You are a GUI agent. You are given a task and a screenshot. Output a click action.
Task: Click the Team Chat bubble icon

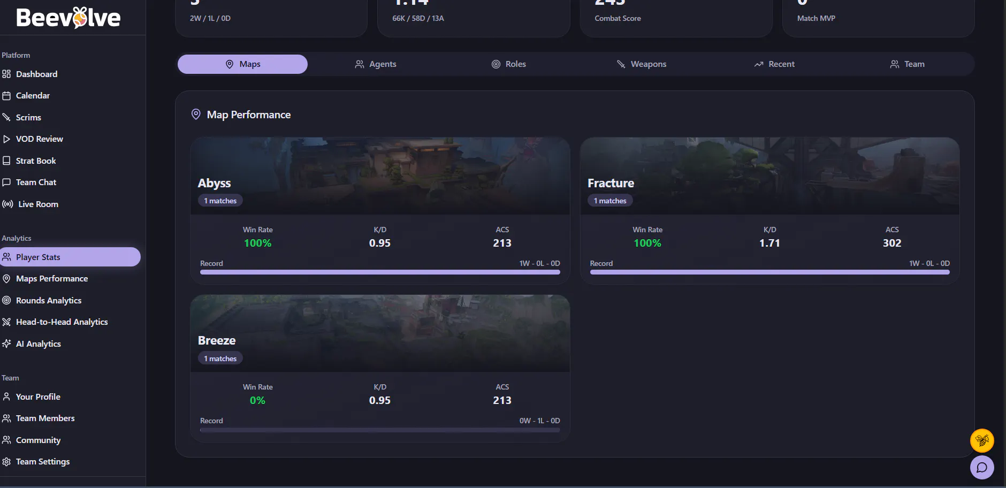pos(6,182)
